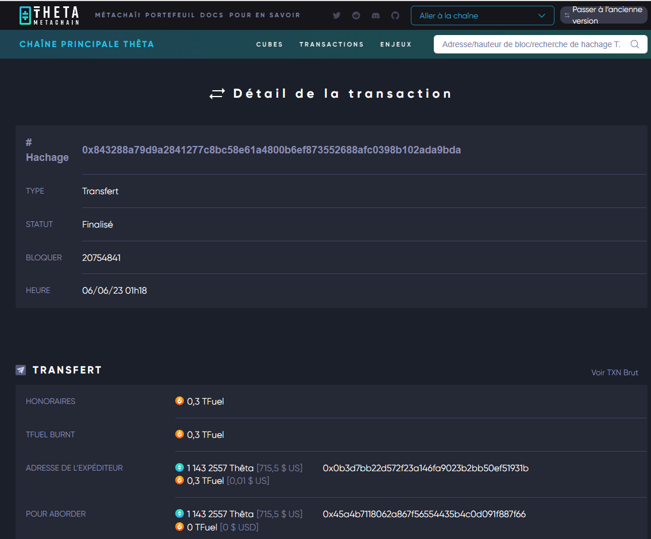Go to the ENJEUX tab
651x539 pixels.
(x=396, y=44)
